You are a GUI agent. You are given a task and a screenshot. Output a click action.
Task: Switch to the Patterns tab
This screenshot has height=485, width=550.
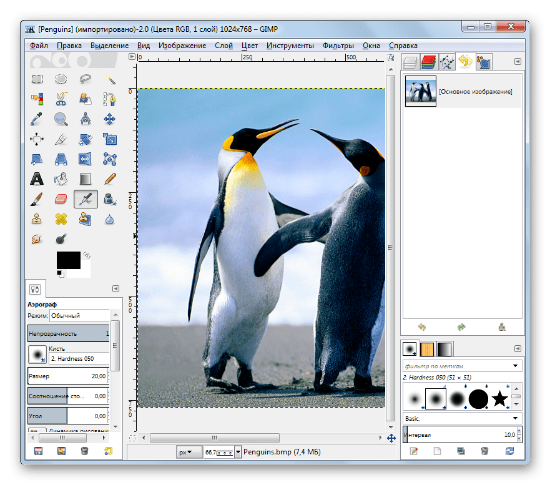pyautogui.click(x=427, y=350)
